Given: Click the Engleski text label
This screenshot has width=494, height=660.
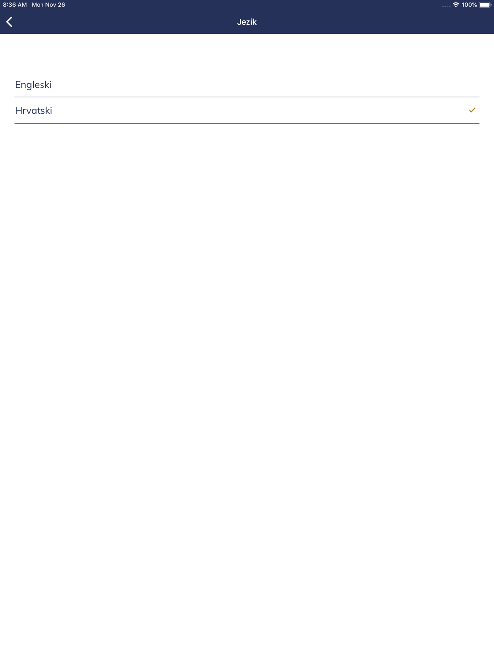Looking at the screenshot, I should [33, 85].
